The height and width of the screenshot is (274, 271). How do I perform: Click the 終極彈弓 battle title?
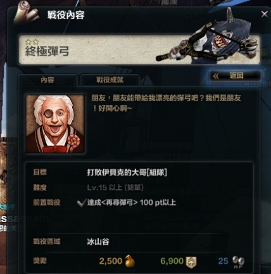pyautogui.click(x=47, y=51)
